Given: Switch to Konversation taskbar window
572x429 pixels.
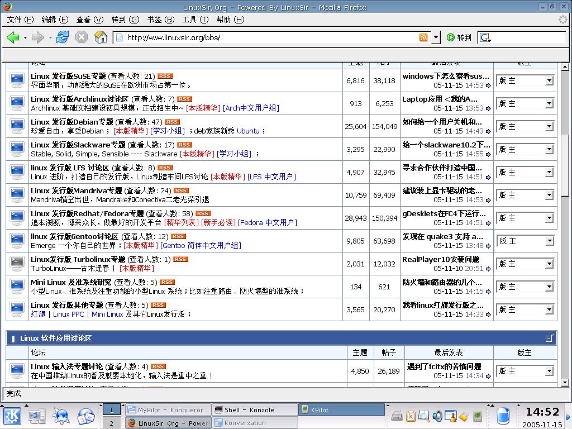Looking at the screenshot, I should click(x=255, y=423).
